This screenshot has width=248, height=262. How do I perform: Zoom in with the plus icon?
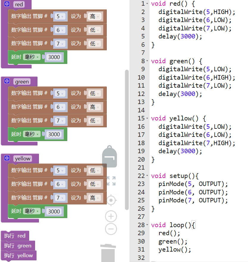click(111, 216)
